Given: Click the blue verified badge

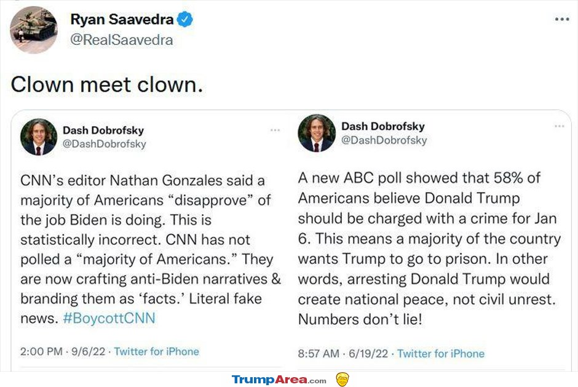Looking at the screenshot, I should coord(185,20).
